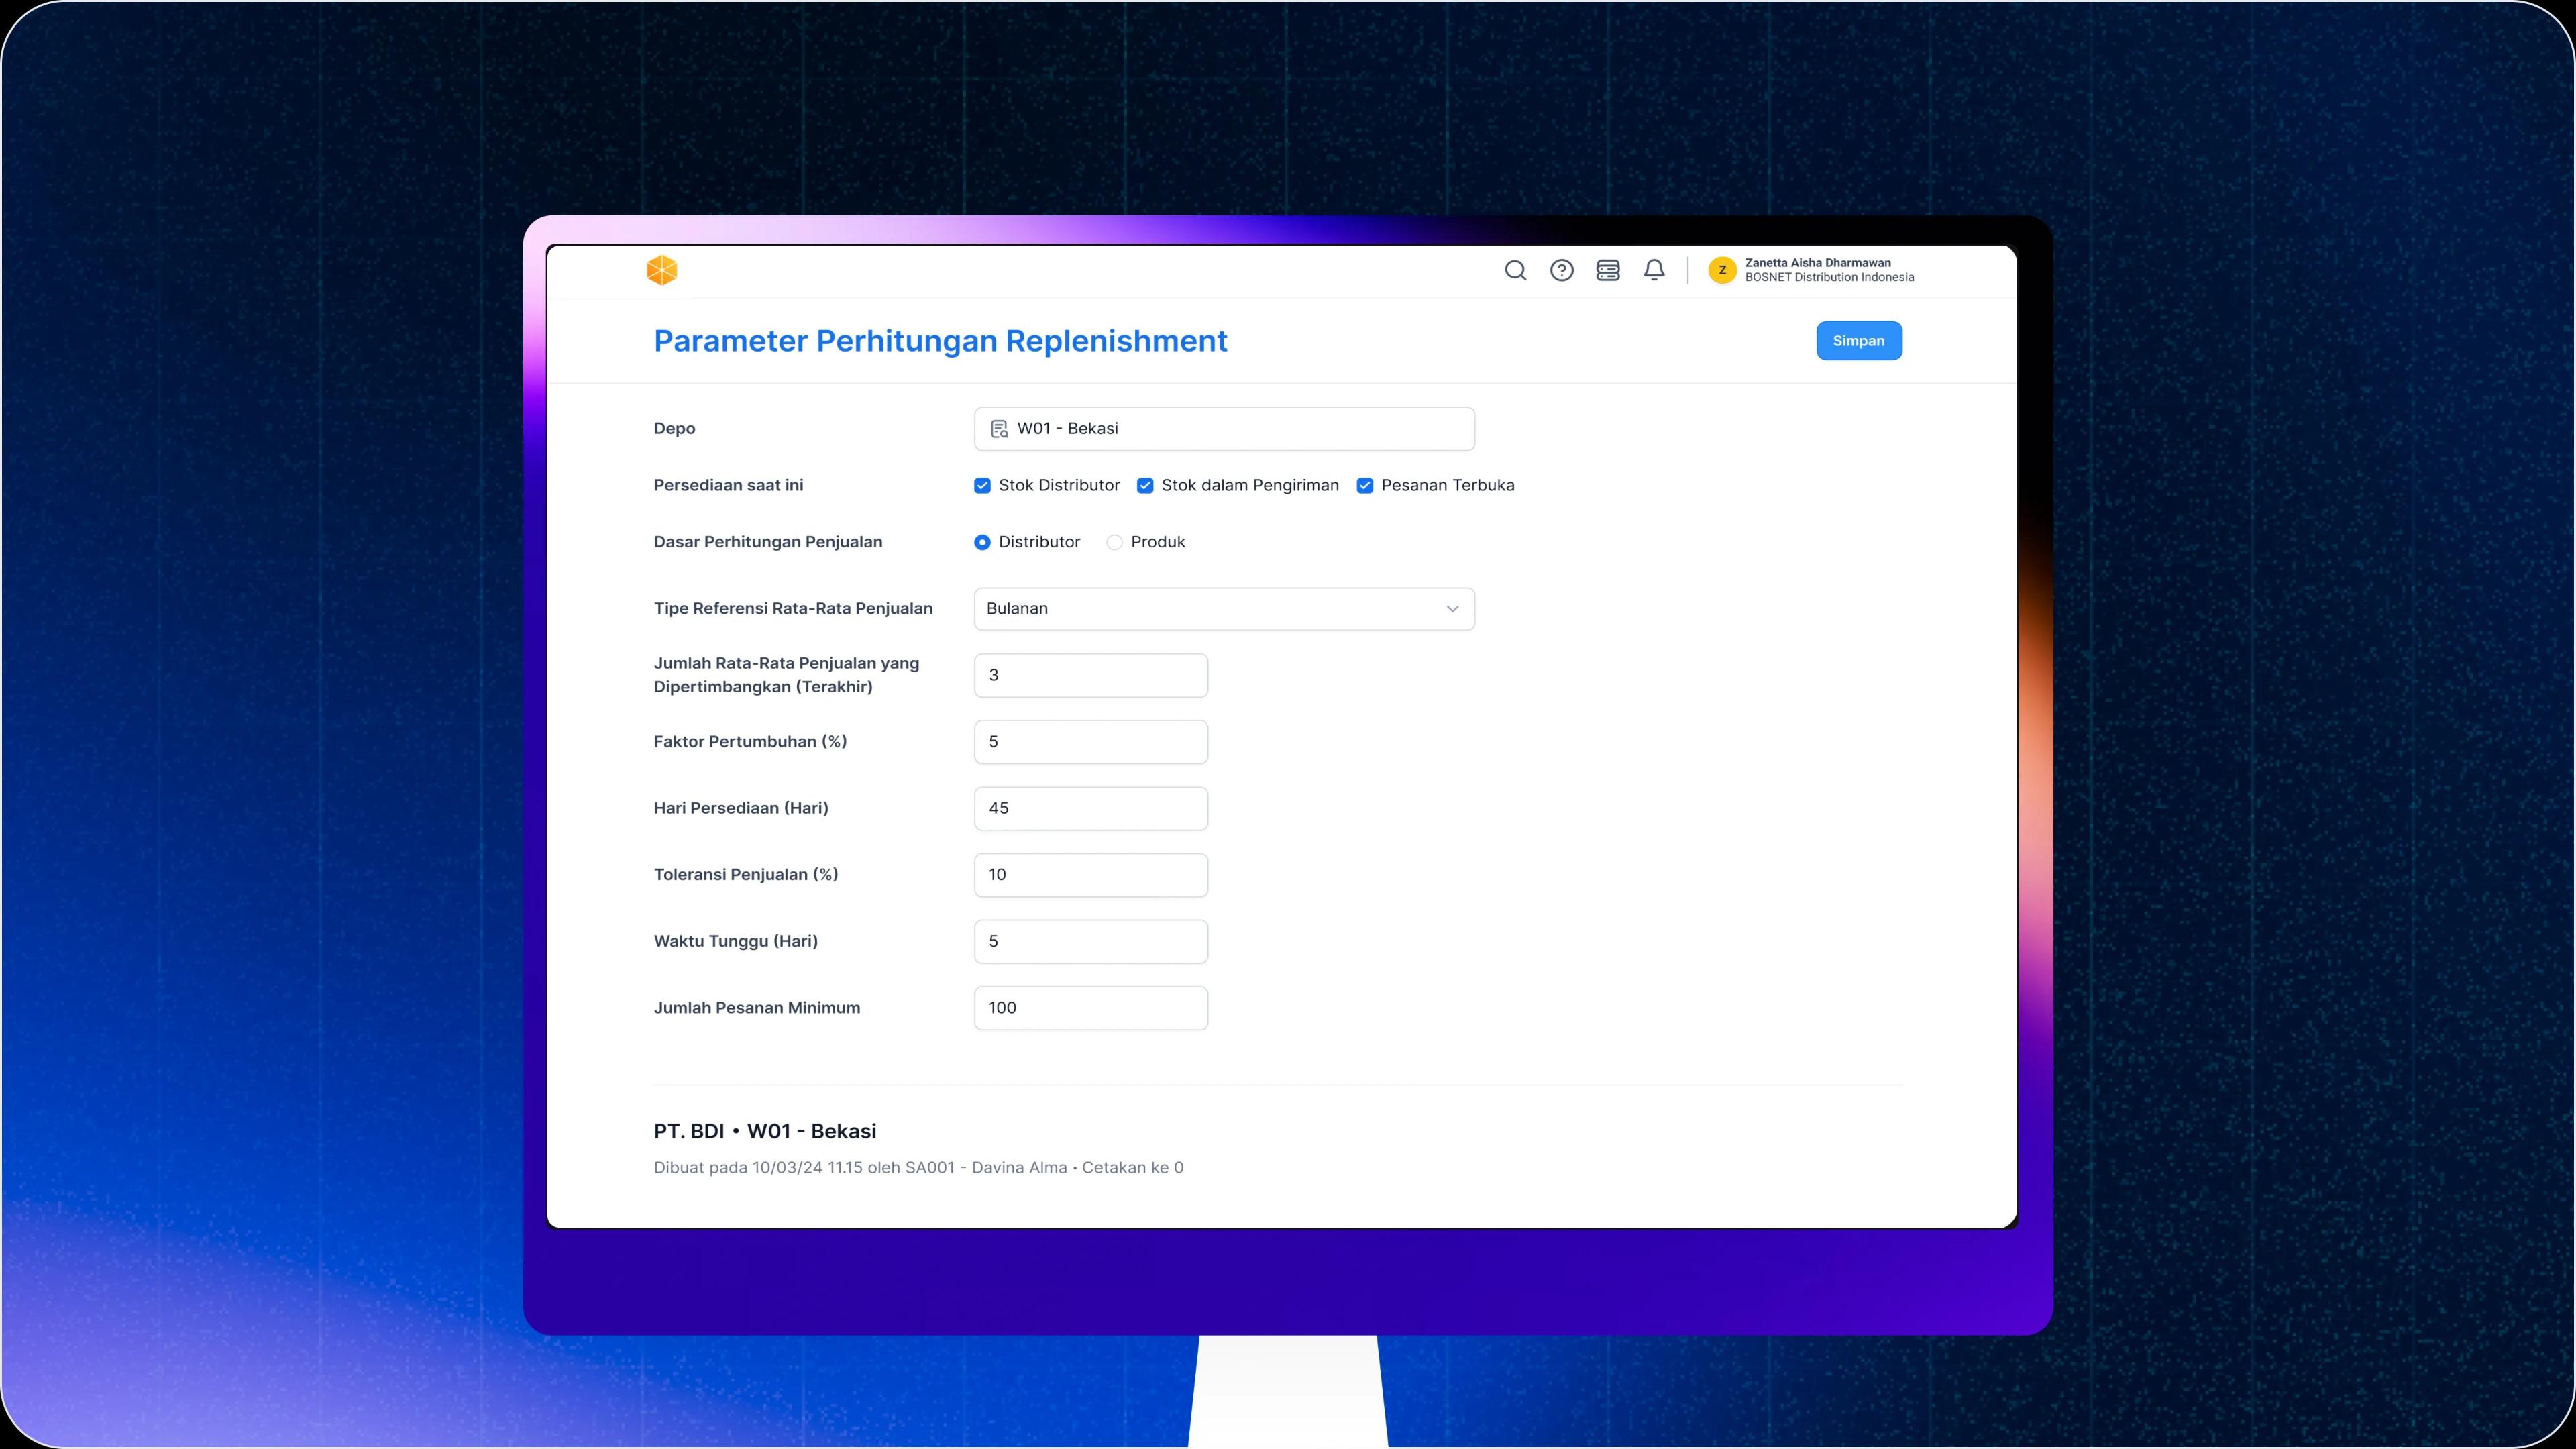2576x1449 pixels.
Task: Click the yellow Z user avatar
Action: (1721, 270)
